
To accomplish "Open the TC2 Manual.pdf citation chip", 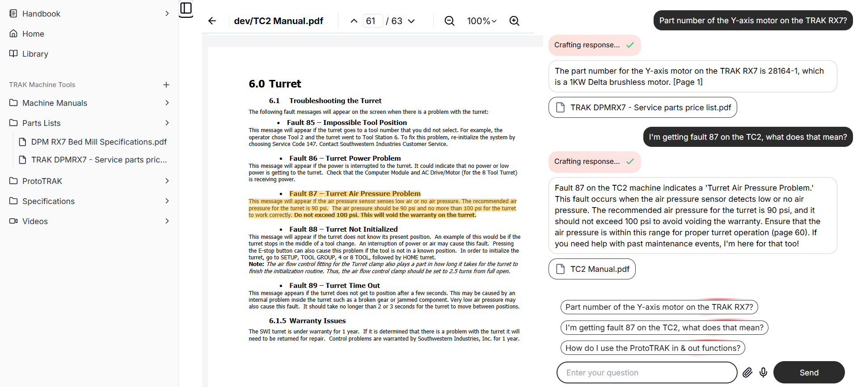I will click(592, 269).
